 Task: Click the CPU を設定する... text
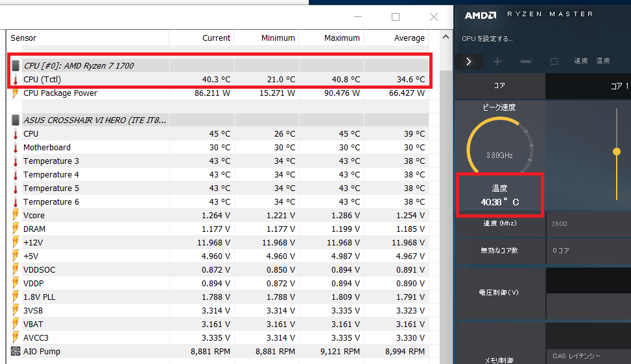(487, 39)
